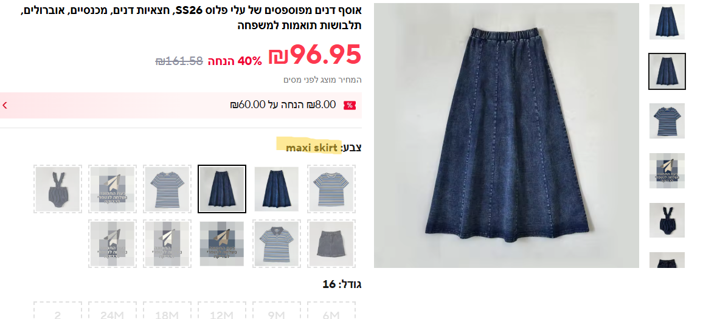Viewport: 703px width, 319px height.
Task: Select the pixelated placeholder thumbnail in gallery strip
Action: 667,171
